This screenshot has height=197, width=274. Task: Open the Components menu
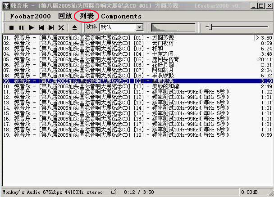[121, 16]
